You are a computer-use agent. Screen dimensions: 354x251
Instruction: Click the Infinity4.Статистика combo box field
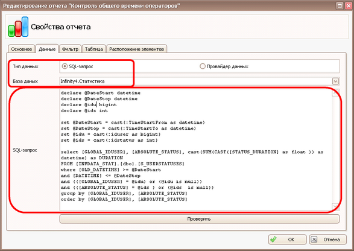pos(200,81)
